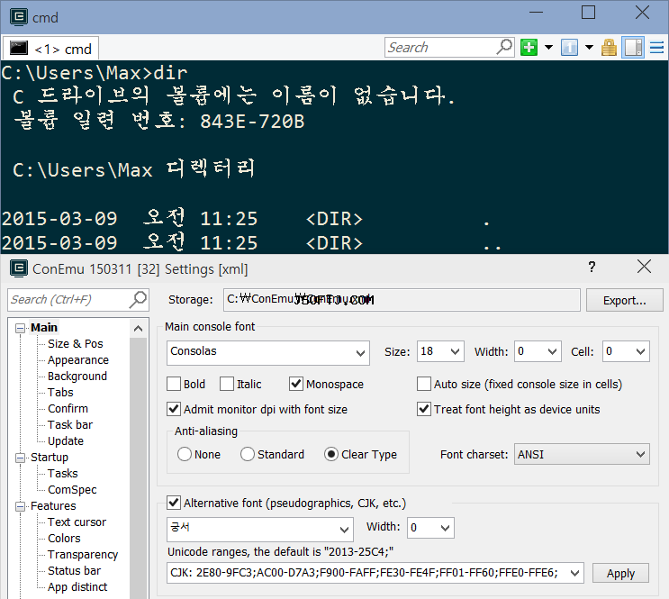
Task: Open the Colors settings page
Action: tap(64, 539)
